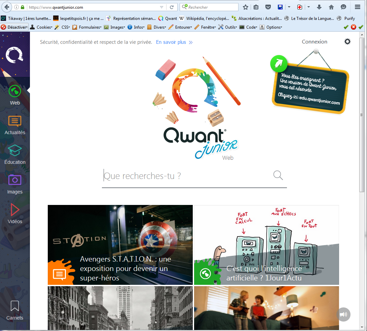Click the settings gear next to Connexion

point(347,41)
